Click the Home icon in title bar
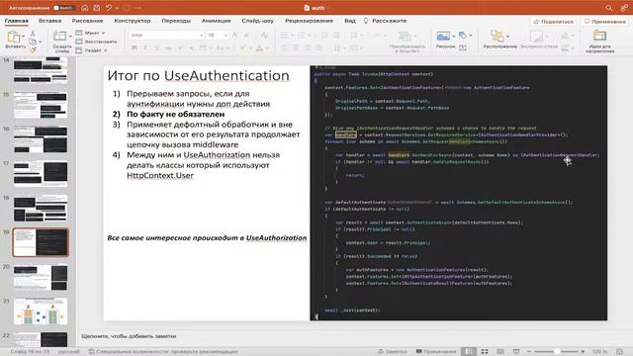 (x=85, y=8)
